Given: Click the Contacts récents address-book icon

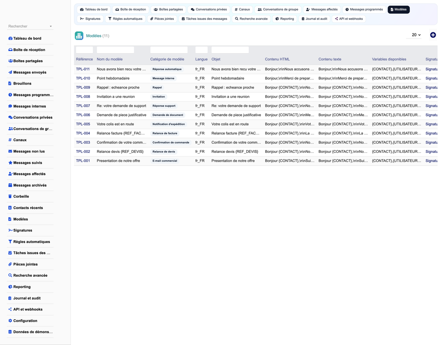Looking at the screenshot, I should [x=10, y=208].
